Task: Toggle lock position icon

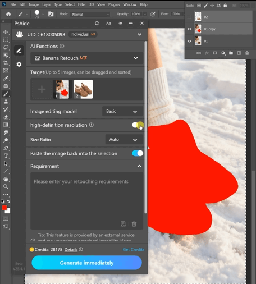Action: click(x=212, y=6)
